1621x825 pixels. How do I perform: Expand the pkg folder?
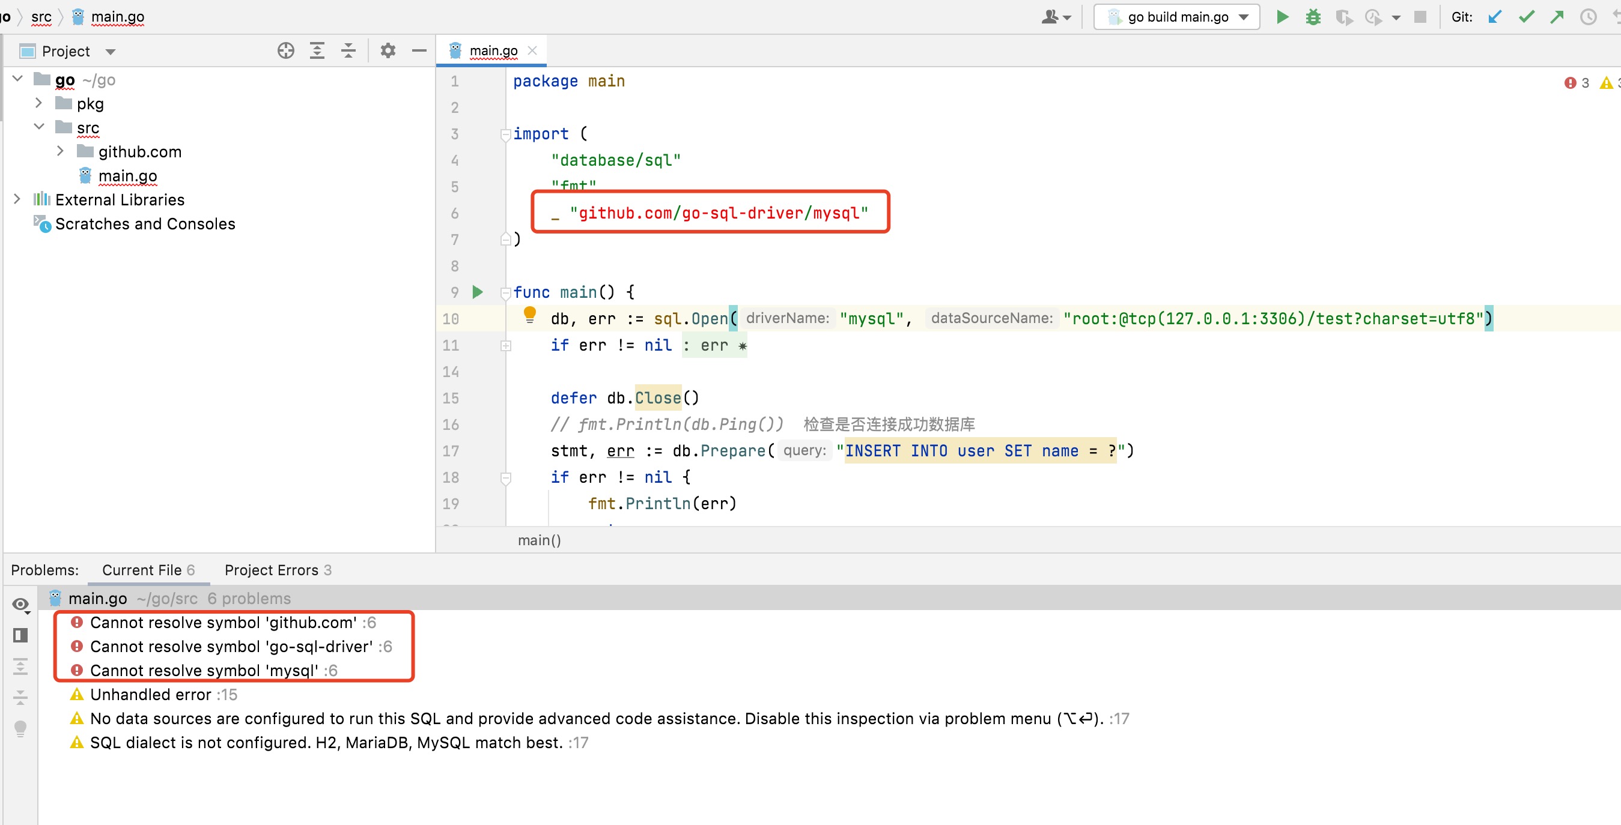38,103
